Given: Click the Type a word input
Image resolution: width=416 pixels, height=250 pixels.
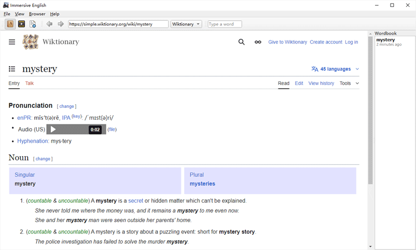Looking at the screenshot, I should 225,24.
